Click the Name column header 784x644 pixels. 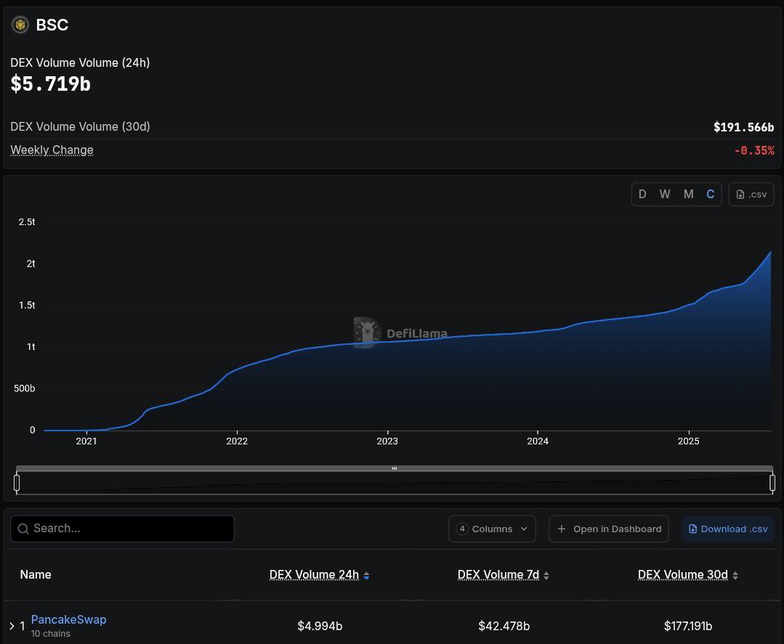click(x=36, y=574)
